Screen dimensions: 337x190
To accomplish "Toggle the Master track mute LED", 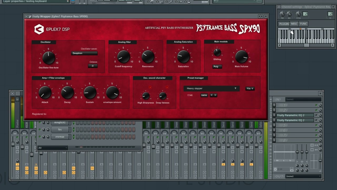I will pos(17,137).
